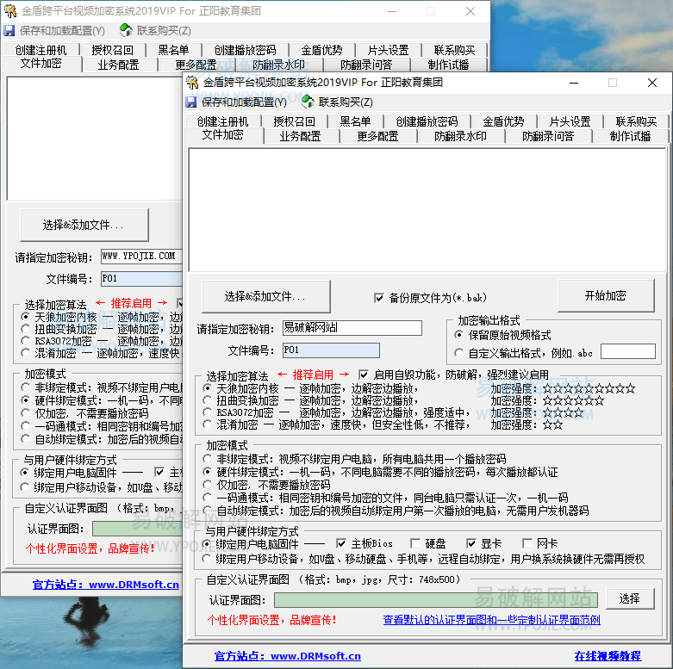The width and height of the screenshot is (673, 669).
Task: Select 天狼加密内核 radio in back window
Action: pos(25,317)
